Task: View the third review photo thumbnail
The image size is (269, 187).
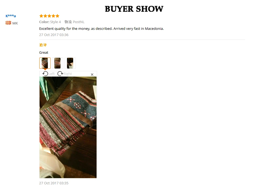Action: click(x=70, y=63)
